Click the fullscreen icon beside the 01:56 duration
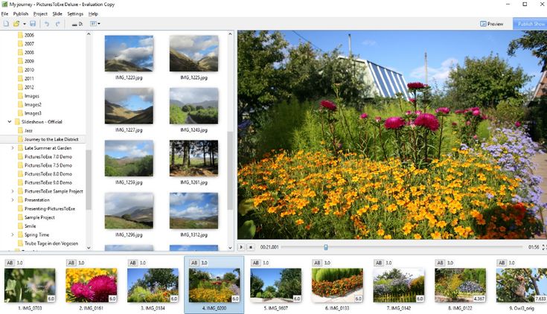 (x=543, y=247)
